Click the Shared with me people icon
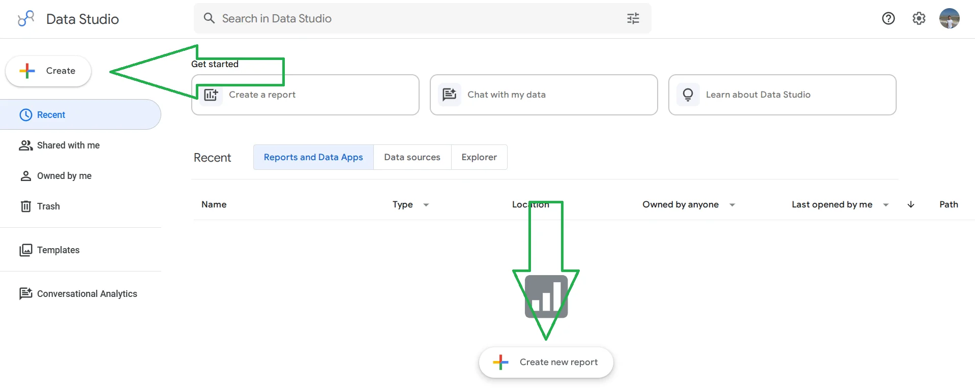Image resolution: width=975 pixels, height=391 pixels. pyautogui.click(x=26, y=145)
